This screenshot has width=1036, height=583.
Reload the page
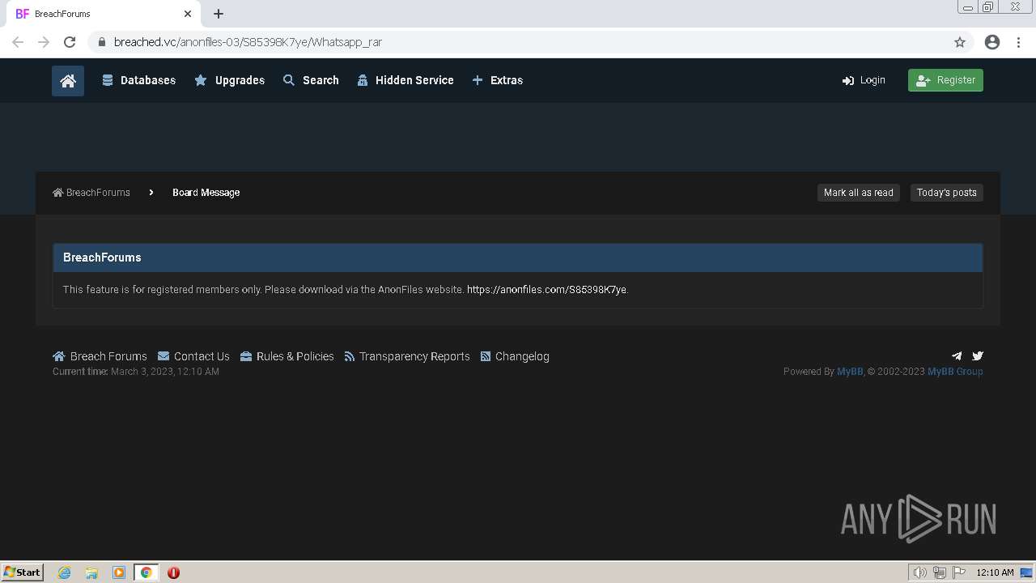[x=70, y=42]
